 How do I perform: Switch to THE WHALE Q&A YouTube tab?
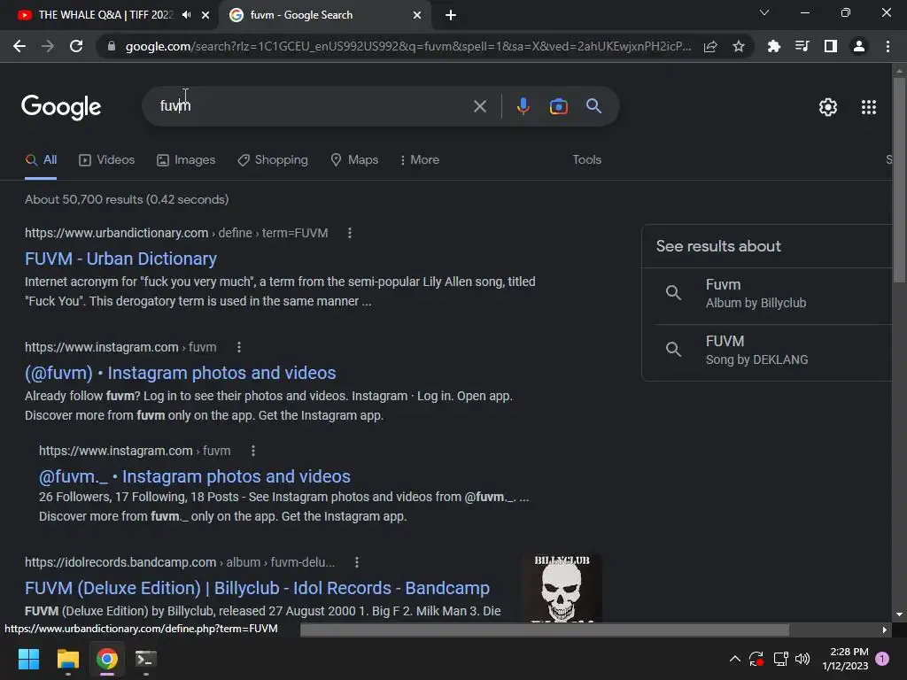tap(106, 15)
